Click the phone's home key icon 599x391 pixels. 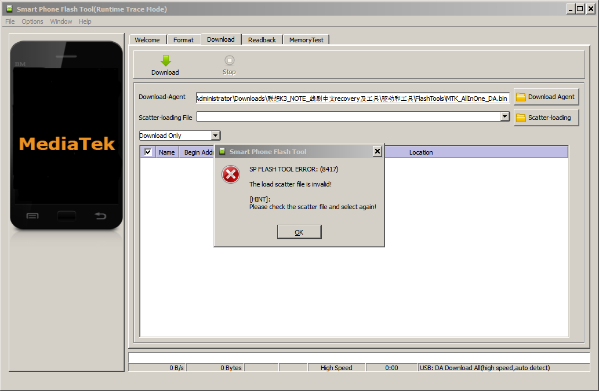coord(67,216)
